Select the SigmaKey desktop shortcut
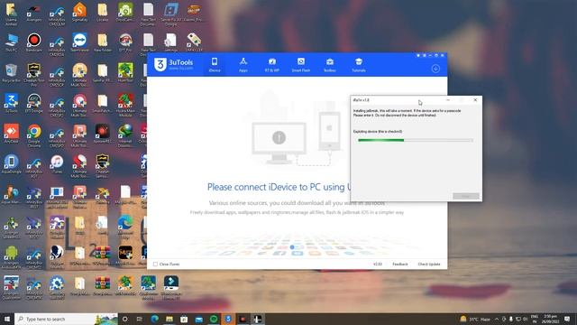The height and width of the screenshot is (325, 577). click(x=79, y=12)
